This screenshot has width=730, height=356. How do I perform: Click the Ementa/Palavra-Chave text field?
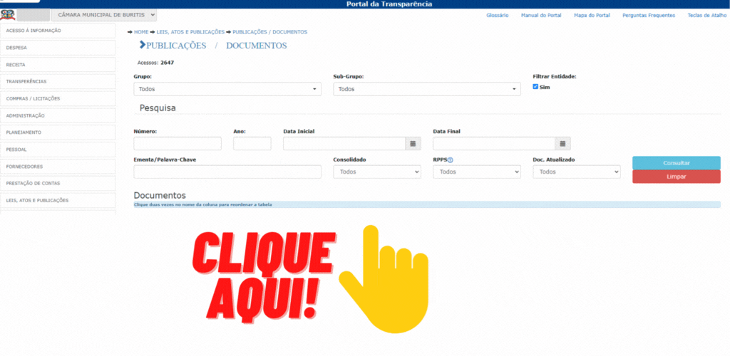[227, 172]
